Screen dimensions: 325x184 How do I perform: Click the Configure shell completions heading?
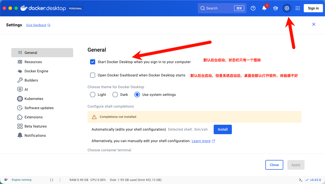[111, 106]
